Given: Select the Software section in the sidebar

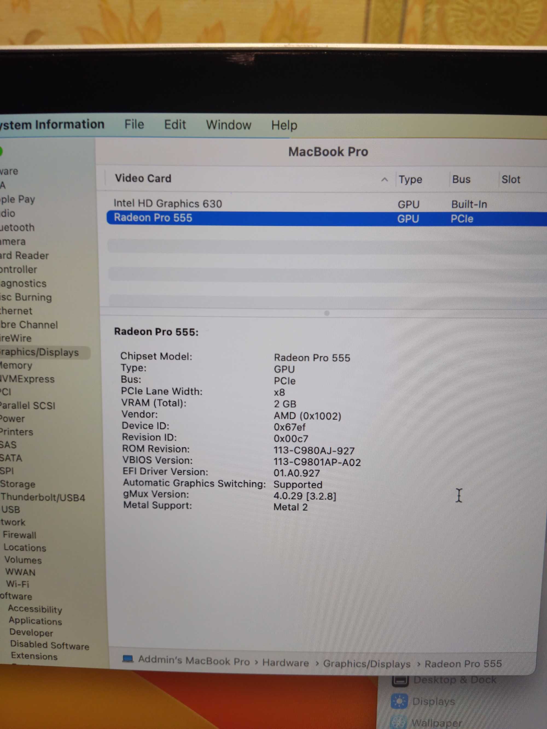Looking at the screenshot, I should (16, 596).
